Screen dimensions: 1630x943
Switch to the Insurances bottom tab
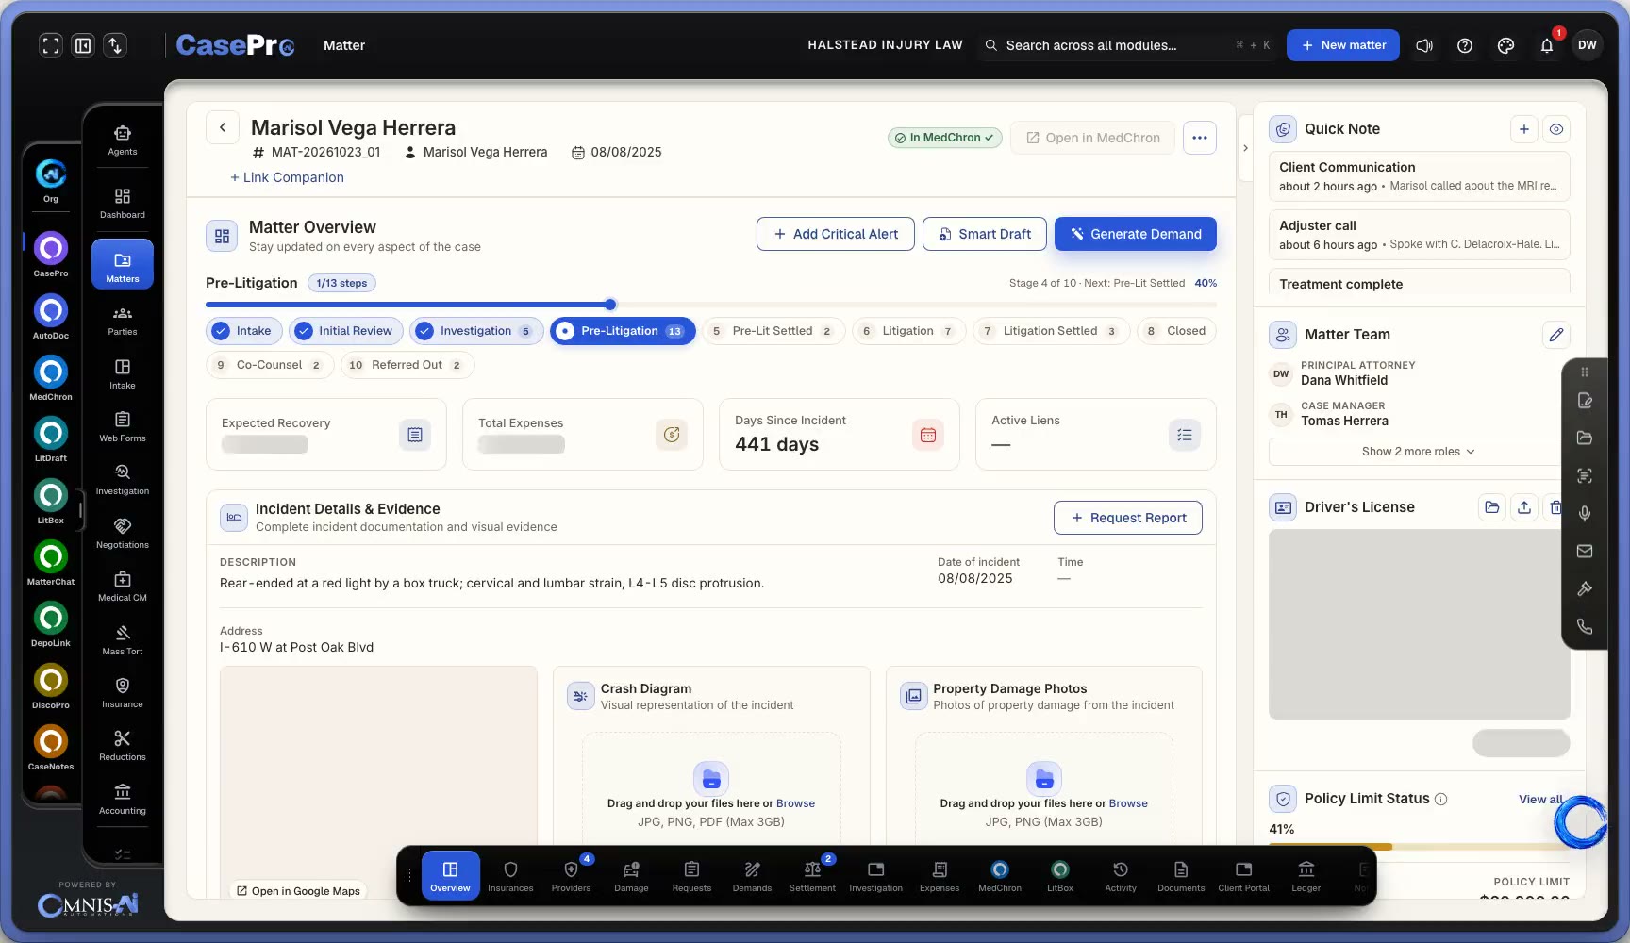[510, 876]
